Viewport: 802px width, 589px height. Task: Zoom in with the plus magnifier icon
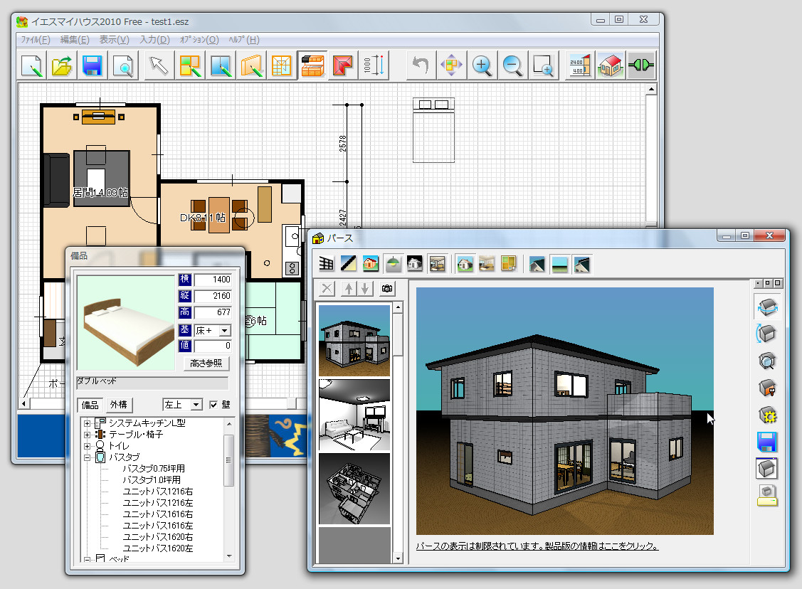(x=482, y=65)
